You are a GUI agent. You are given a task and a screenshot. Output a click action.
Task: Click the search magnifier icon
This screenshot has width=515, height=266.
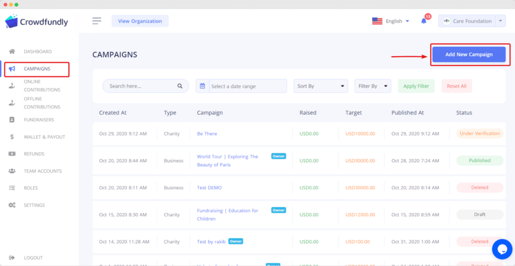180,86
